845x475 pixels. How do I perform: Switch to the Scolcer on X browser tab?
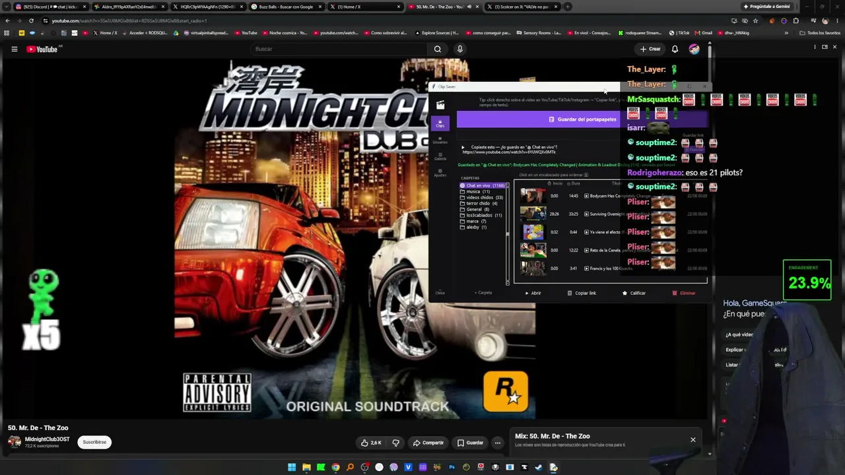522,7
